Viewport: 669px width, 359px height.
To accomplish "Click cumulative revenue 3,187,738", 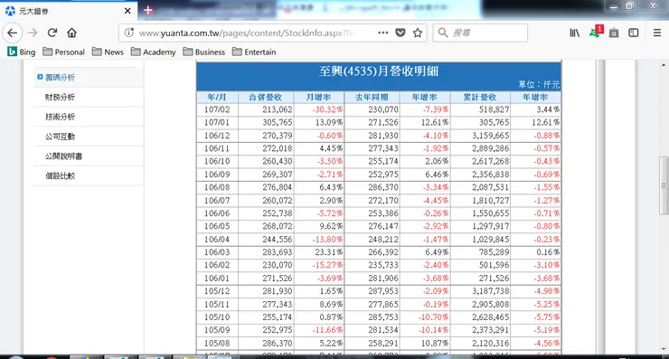I will (x=491, y=291).
